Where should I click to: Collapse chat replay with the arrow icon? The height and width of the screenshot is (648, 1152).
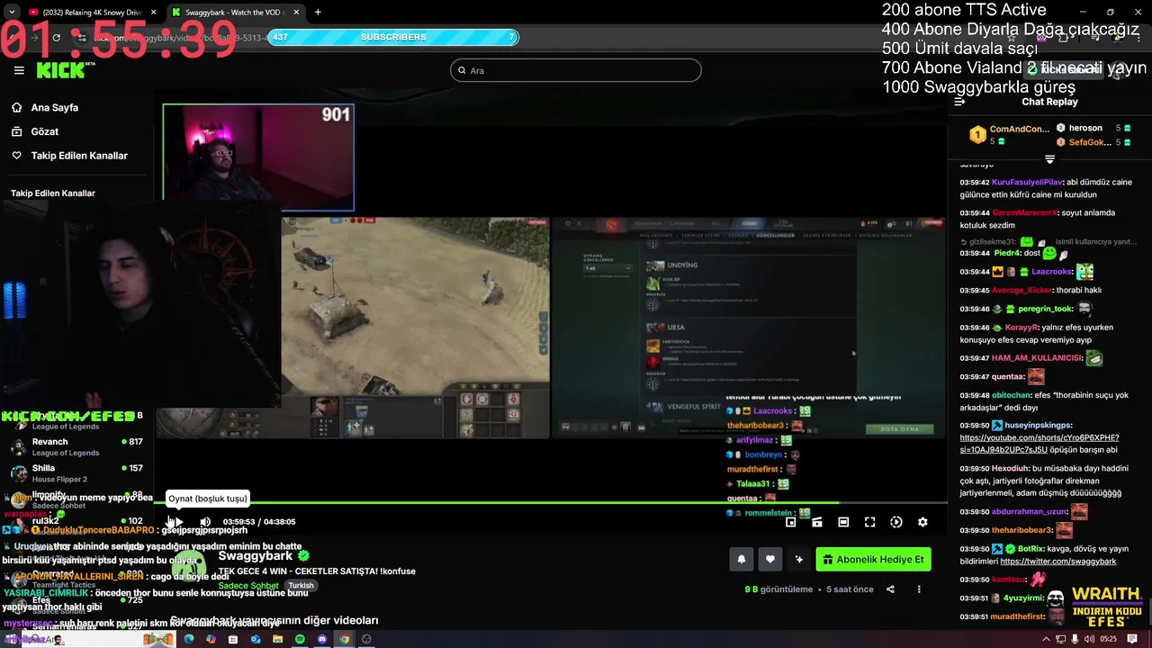(959, 102)
